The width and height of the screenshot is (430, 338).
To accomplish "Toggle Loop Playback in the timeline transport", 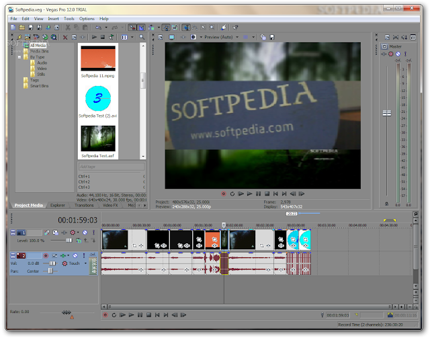I will coord(114,314).
